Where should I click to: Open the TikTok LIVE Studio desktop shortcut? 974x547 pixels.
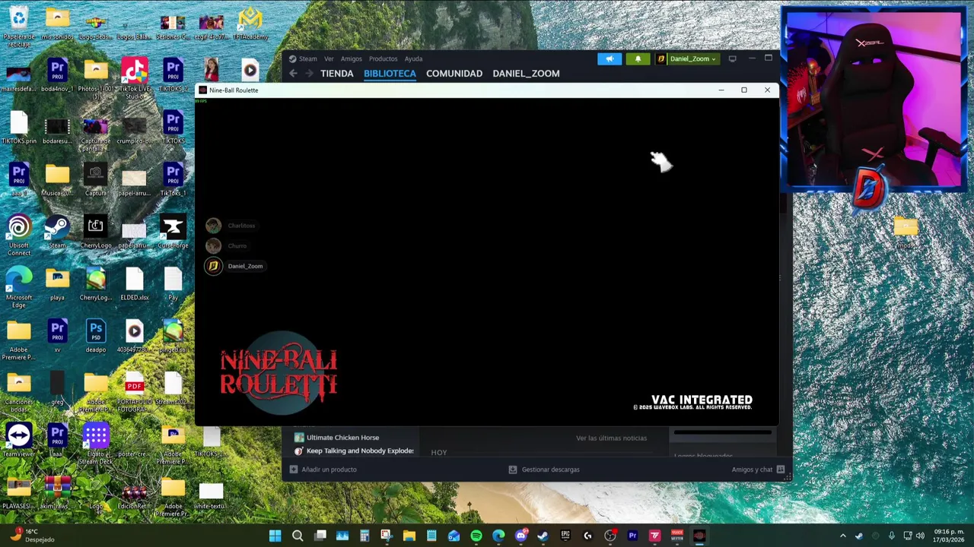click(135, 79)
